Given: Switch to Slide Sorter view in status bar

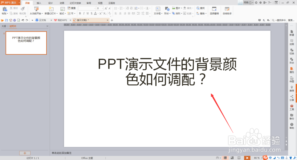Looking at the screenshot, I should [x=232, y=158].
